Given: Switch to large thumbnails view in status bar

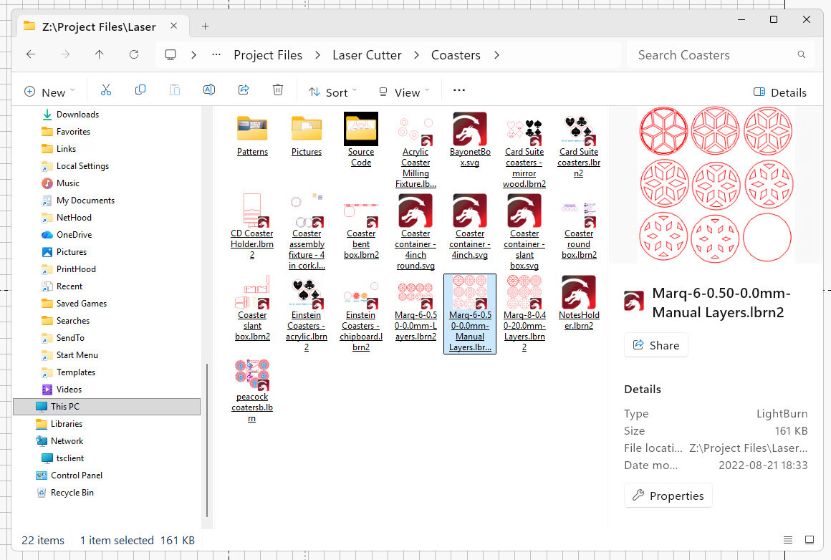Looking at the screenshot, I should pos(810,540).
